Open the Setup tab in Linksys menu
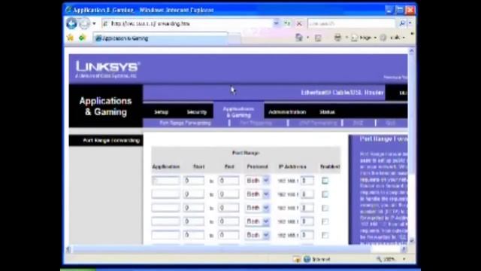 (x=161, y=112)
